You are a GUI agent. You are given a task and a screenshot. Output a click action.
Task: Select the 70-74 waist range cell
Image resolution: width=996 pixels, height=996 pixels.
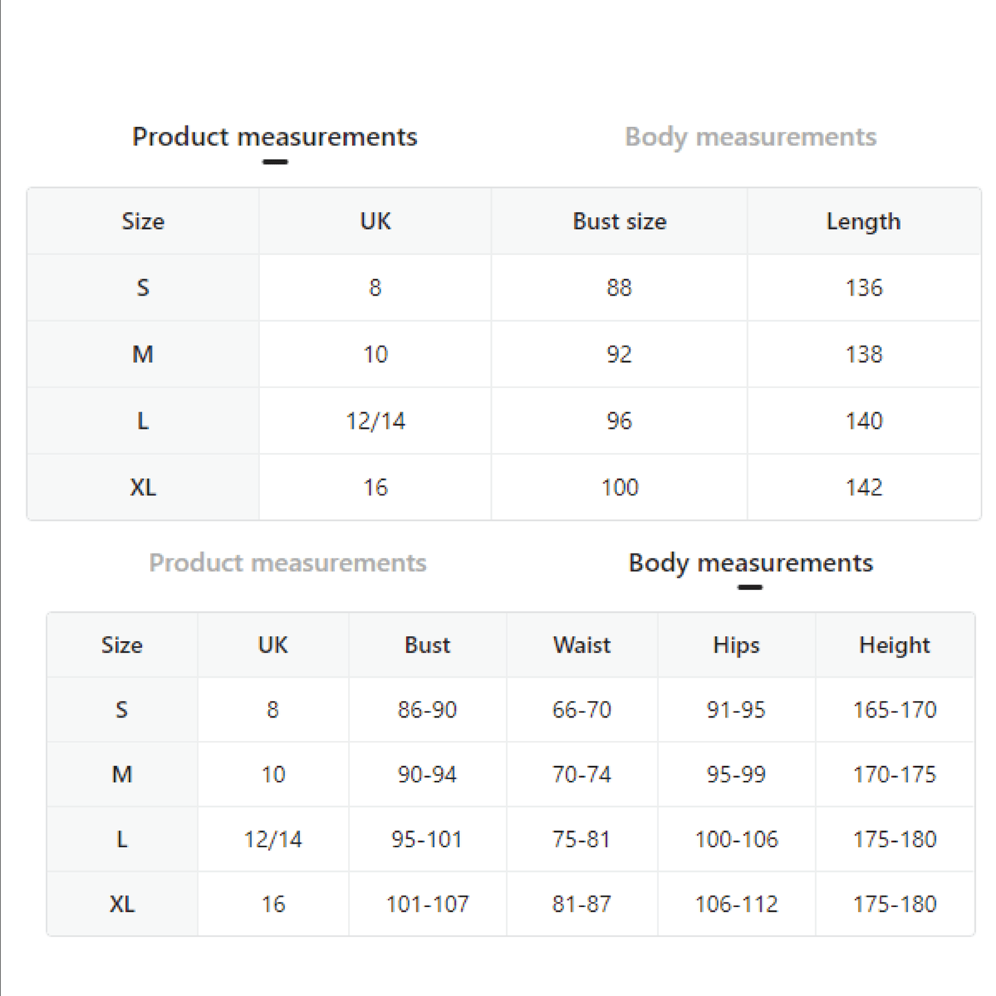point(582,775)
